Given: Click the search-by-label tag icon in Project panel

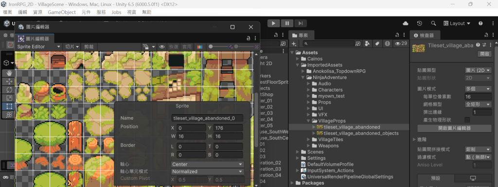Looking at the screenshot, I should click(377, 43).
